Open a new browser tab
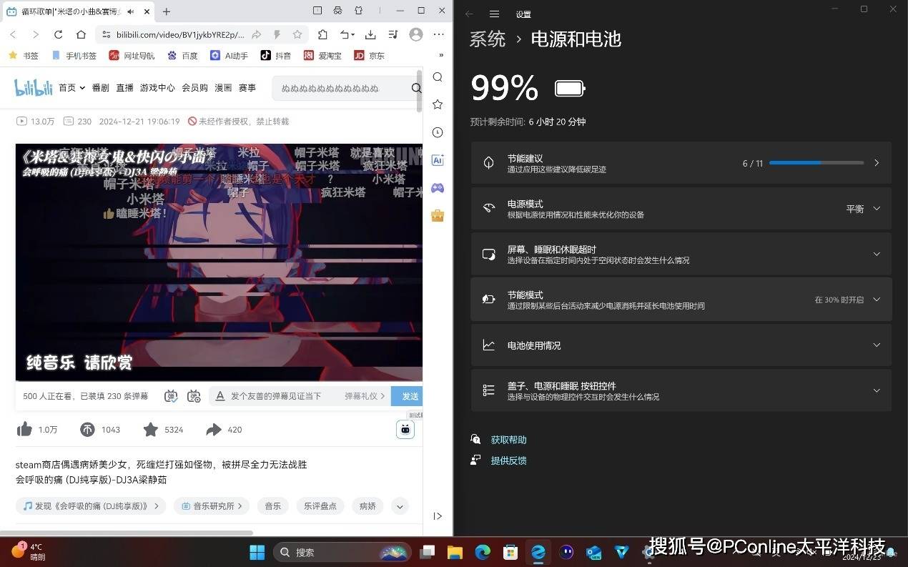908x567 pixels. click(167, 11)
